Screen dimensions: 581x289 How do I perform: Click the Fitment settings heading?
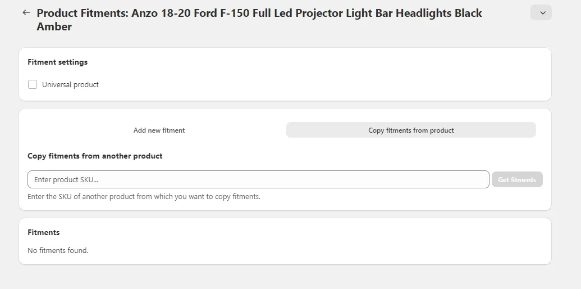(57, 62)
